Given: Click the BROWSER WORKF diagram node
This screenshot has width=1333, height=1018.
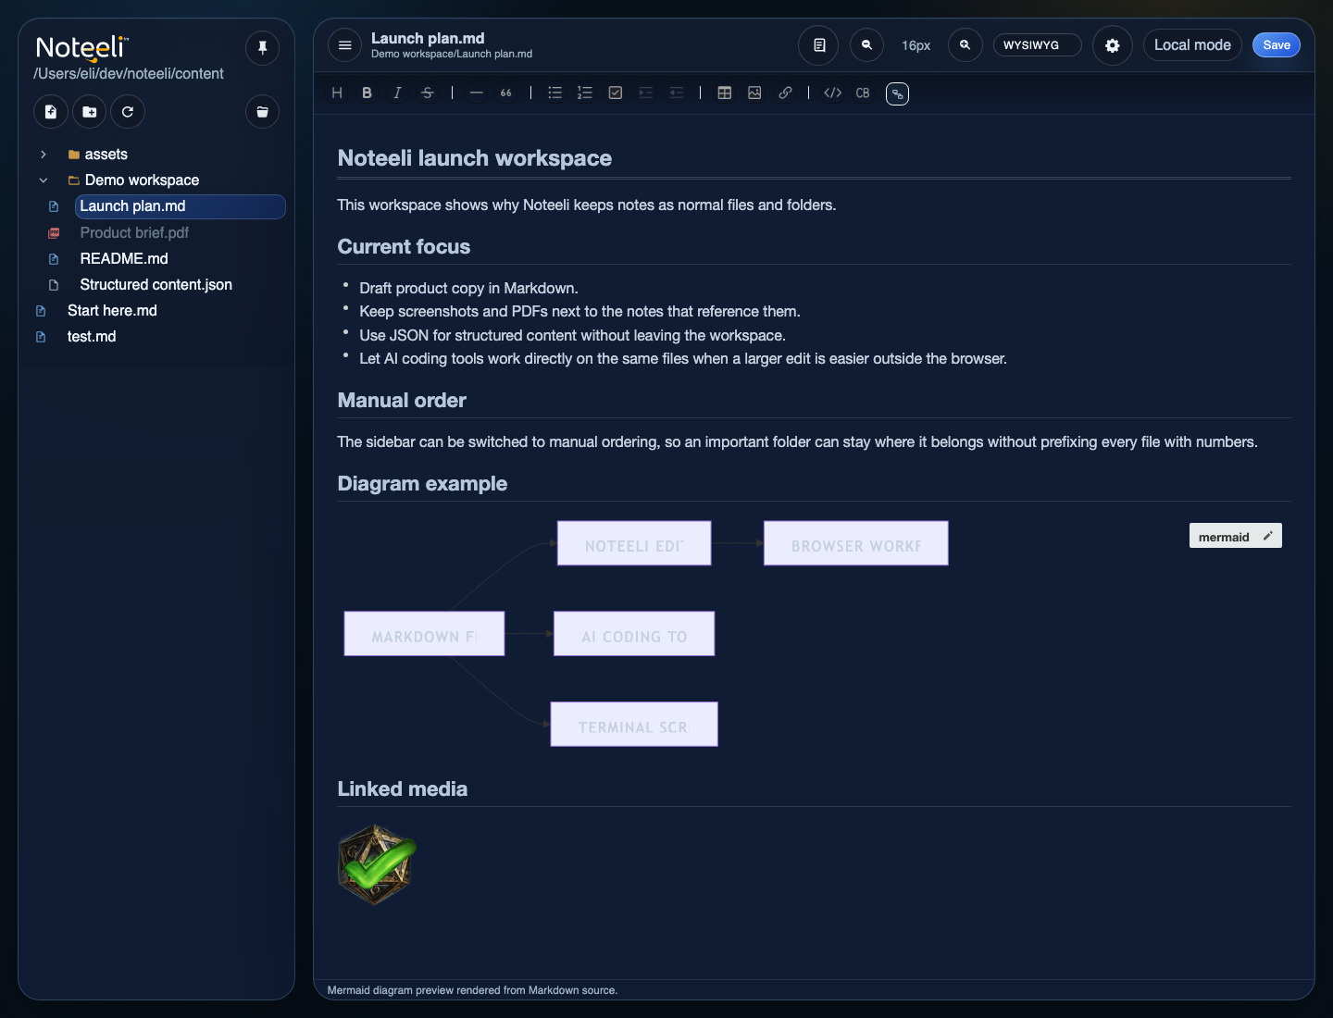Looking at the screenshot, I should (x=856, y=543).
